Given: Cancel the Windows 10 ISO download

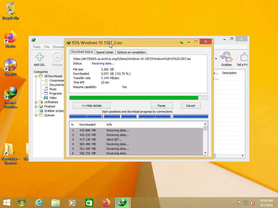Looking at the screenshot, I should [x=190, y=106].
